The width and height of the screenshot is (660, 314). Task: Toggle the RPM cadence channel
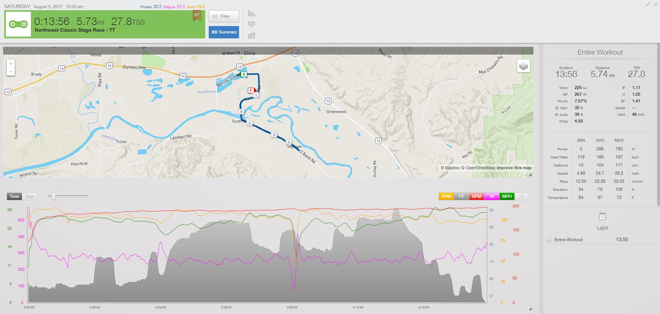pyautogui.click(x=446, y=196)
